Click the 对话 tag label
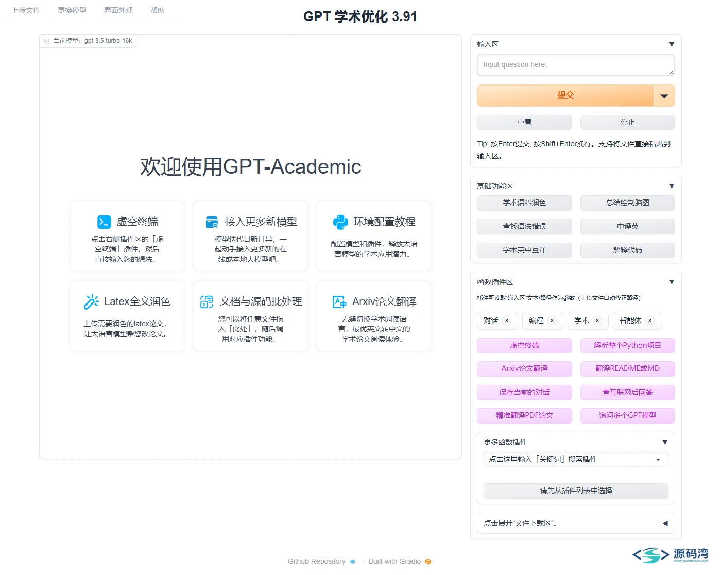721x575 pixels. point(491,320)
